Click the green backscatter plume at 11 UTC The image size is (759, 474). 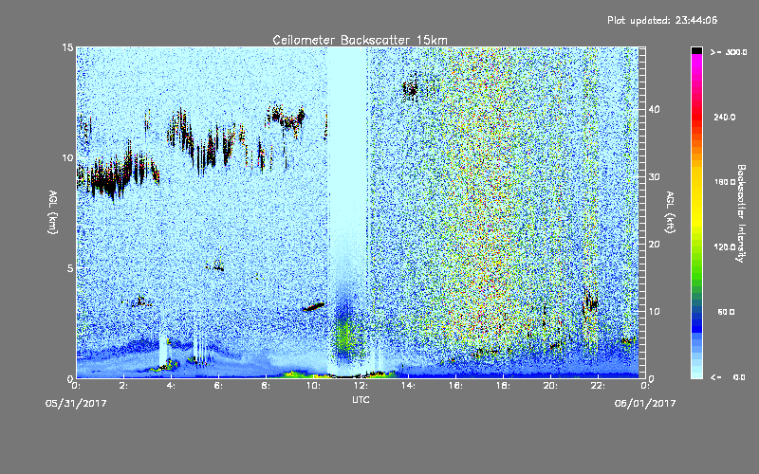click(x=345, y=337)
